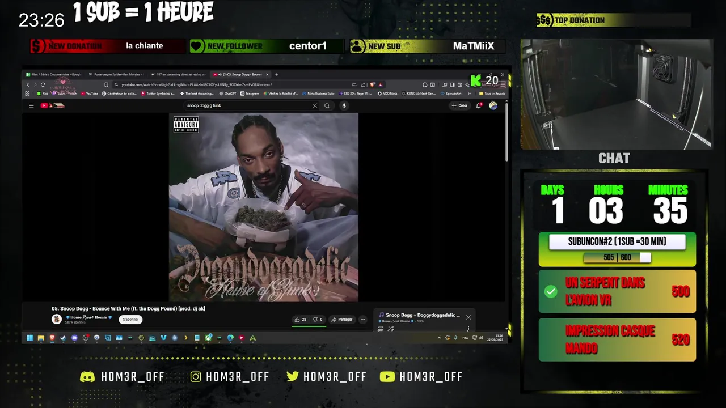The width and height of the screenshot is (726, 408).
Task: Click the S'abonner subscribe button
Action: (x=130, y=320)
